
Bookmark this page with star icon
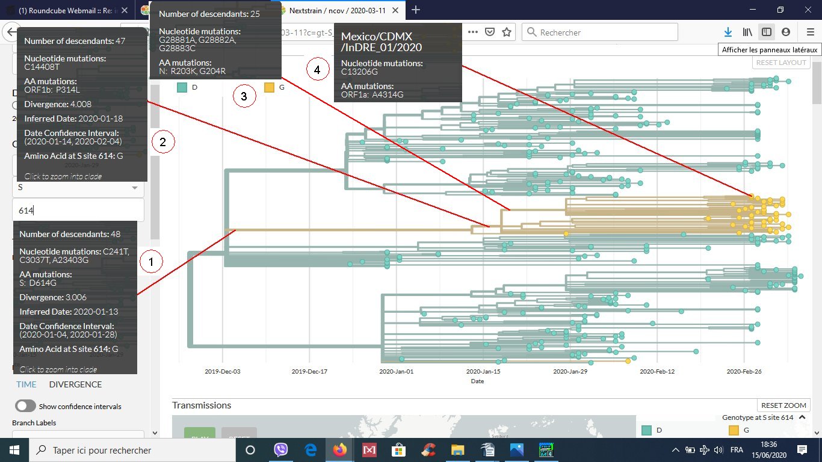[x=507, y=32]
